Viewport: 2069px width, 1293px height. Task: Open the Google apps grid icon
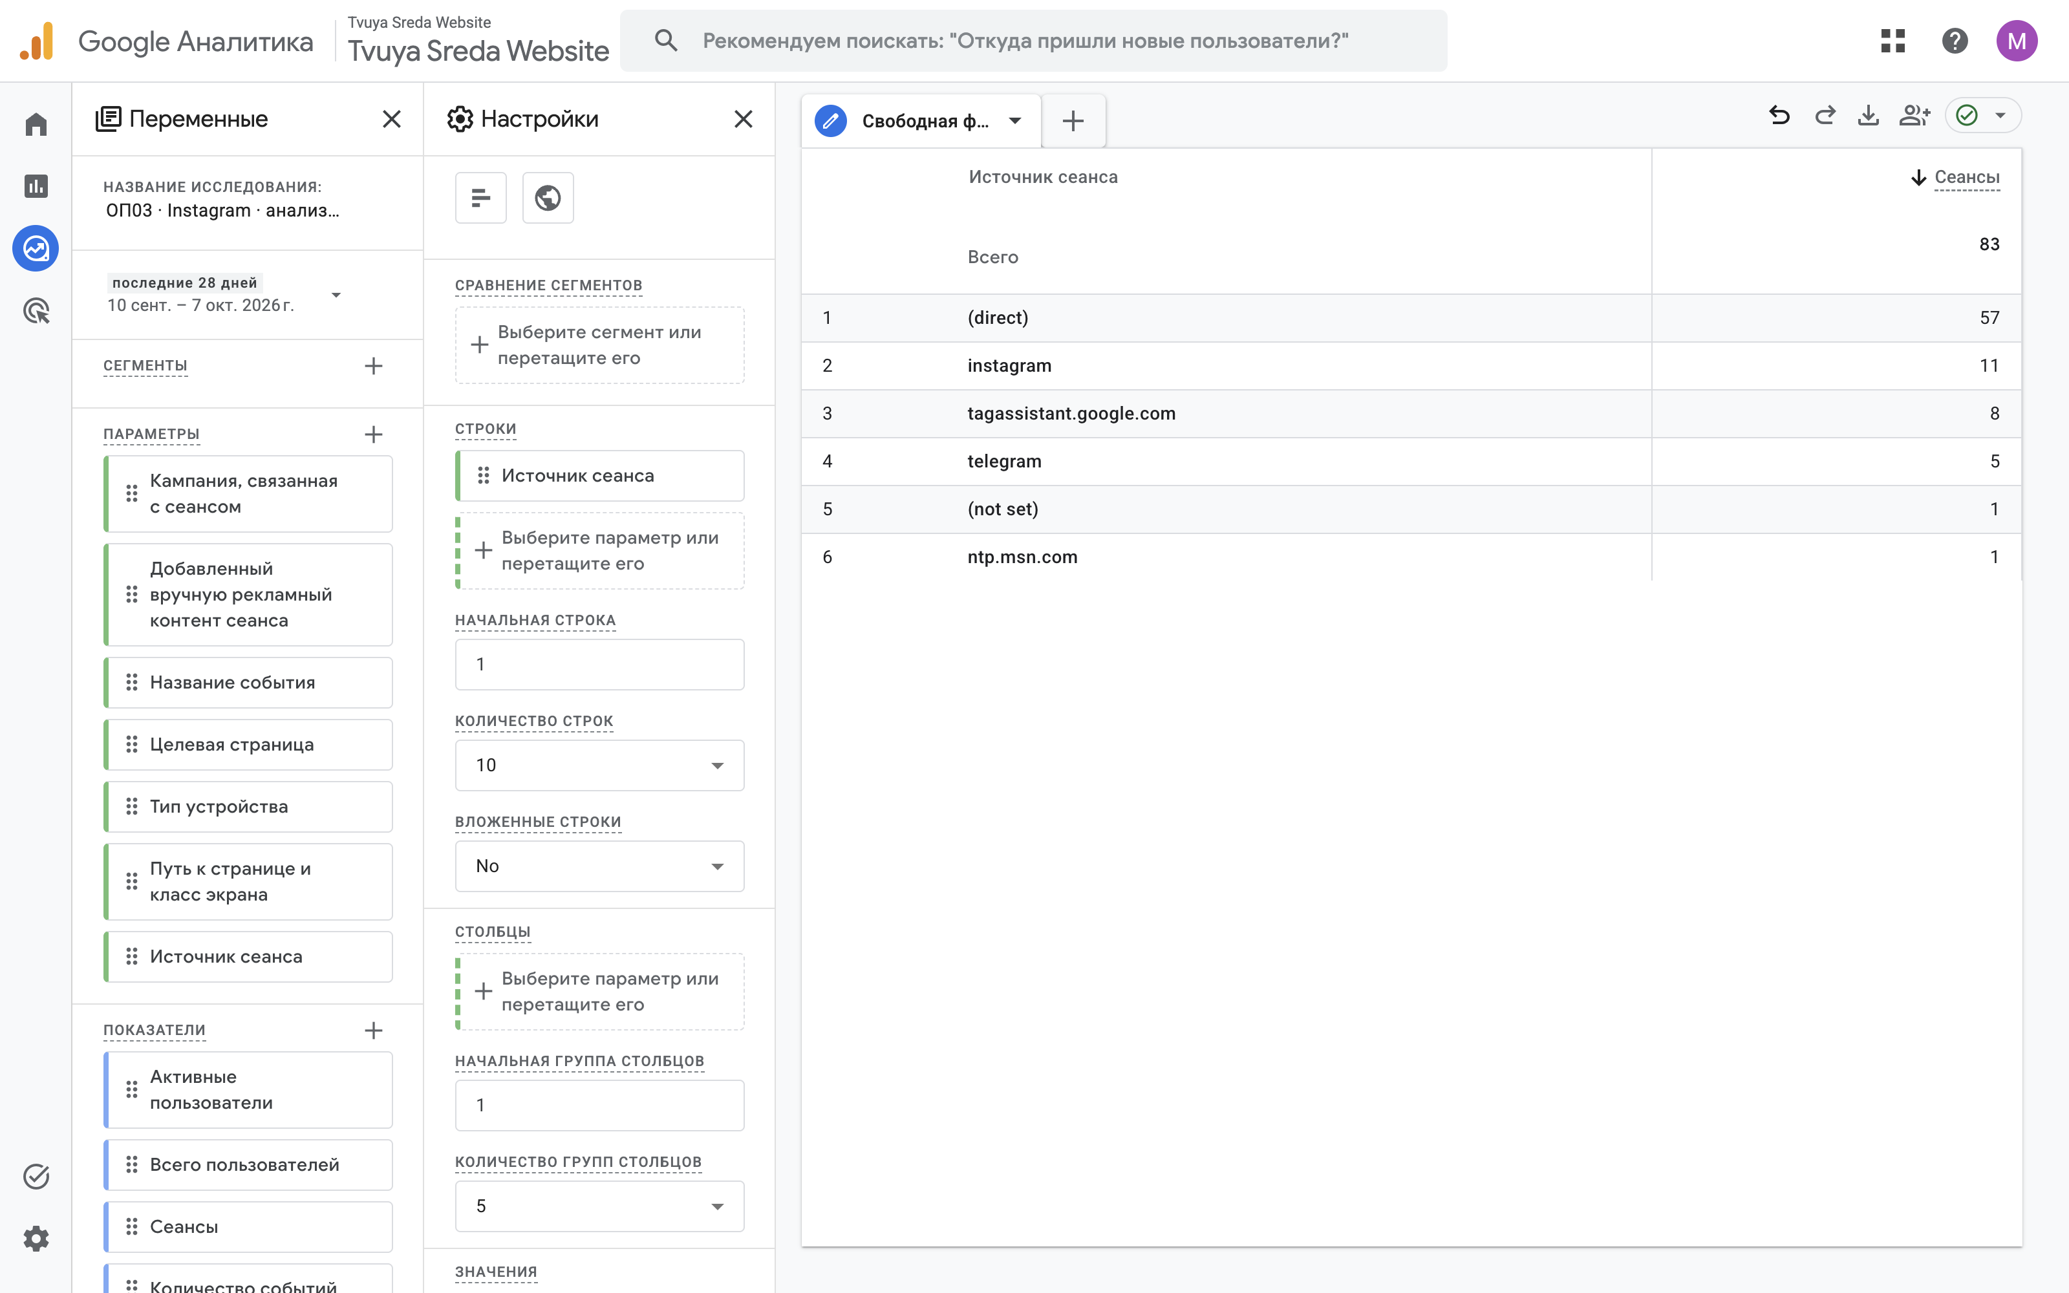point(1893,40)
